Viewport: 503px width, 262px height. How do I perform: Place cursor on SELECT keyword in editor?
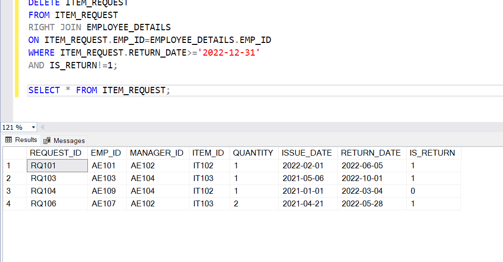click(44, 90)
